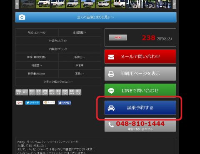Call 048-810-1444 phone button
The image size is (200, 154).
pos(140,125)
